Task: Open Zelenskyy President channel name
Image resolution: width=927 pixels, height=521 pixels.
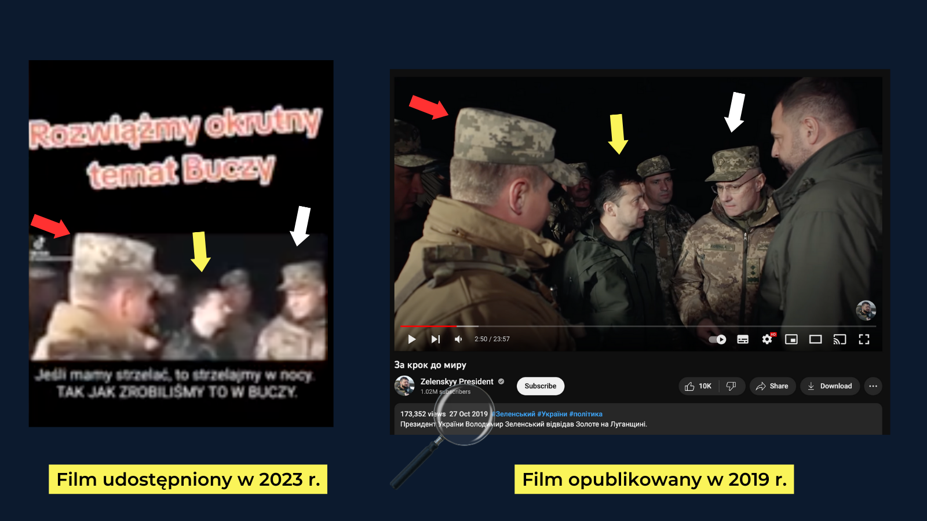Action: pos(457,381)
